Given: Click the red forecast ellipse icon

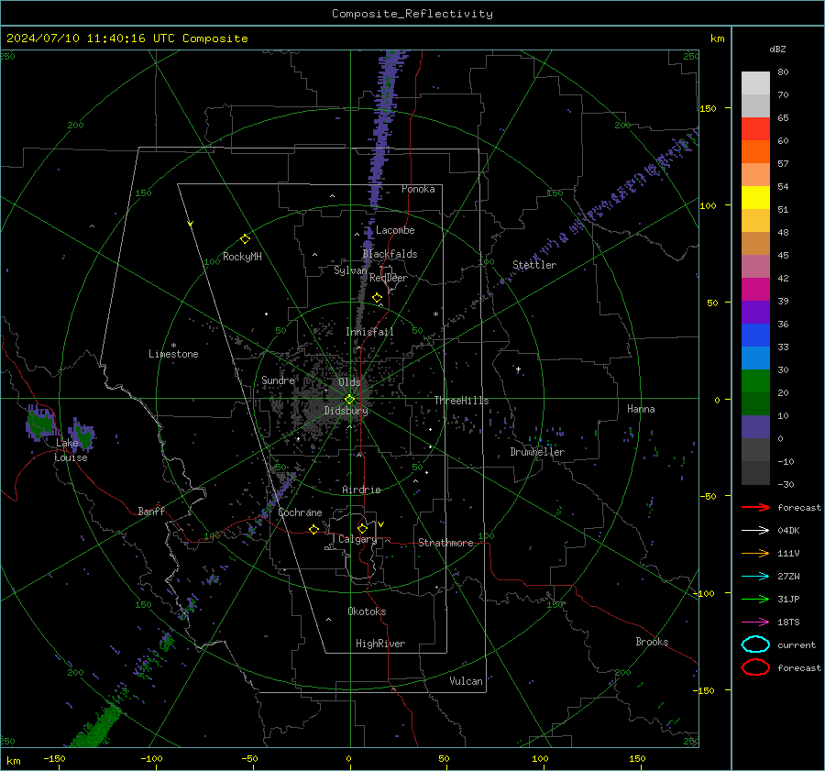Looking at the screenshot, I should [755, 667].
